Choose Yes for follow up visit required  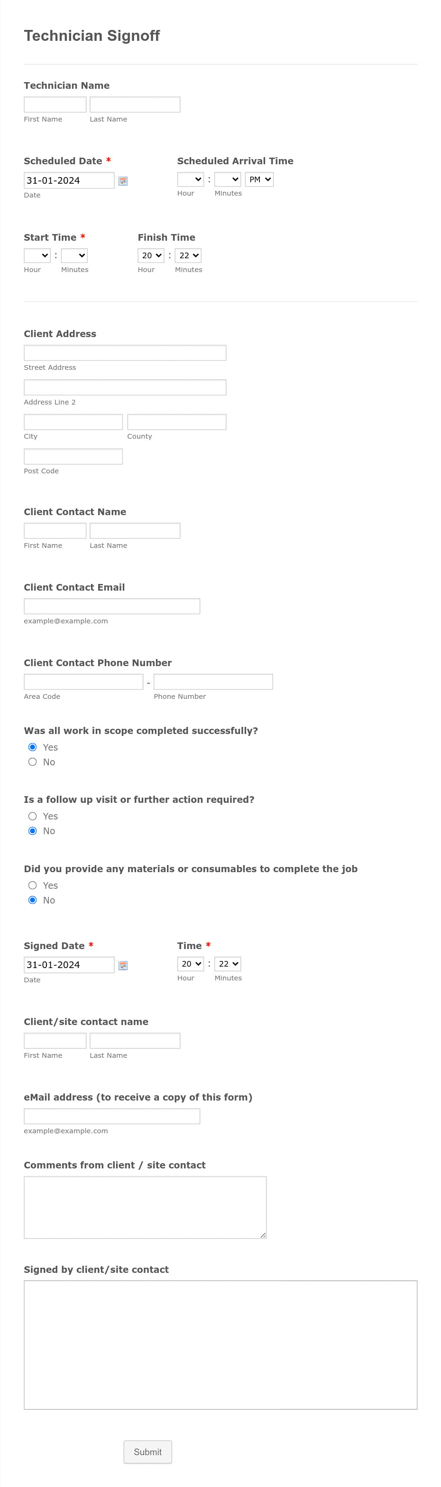[x=32, y=816]
